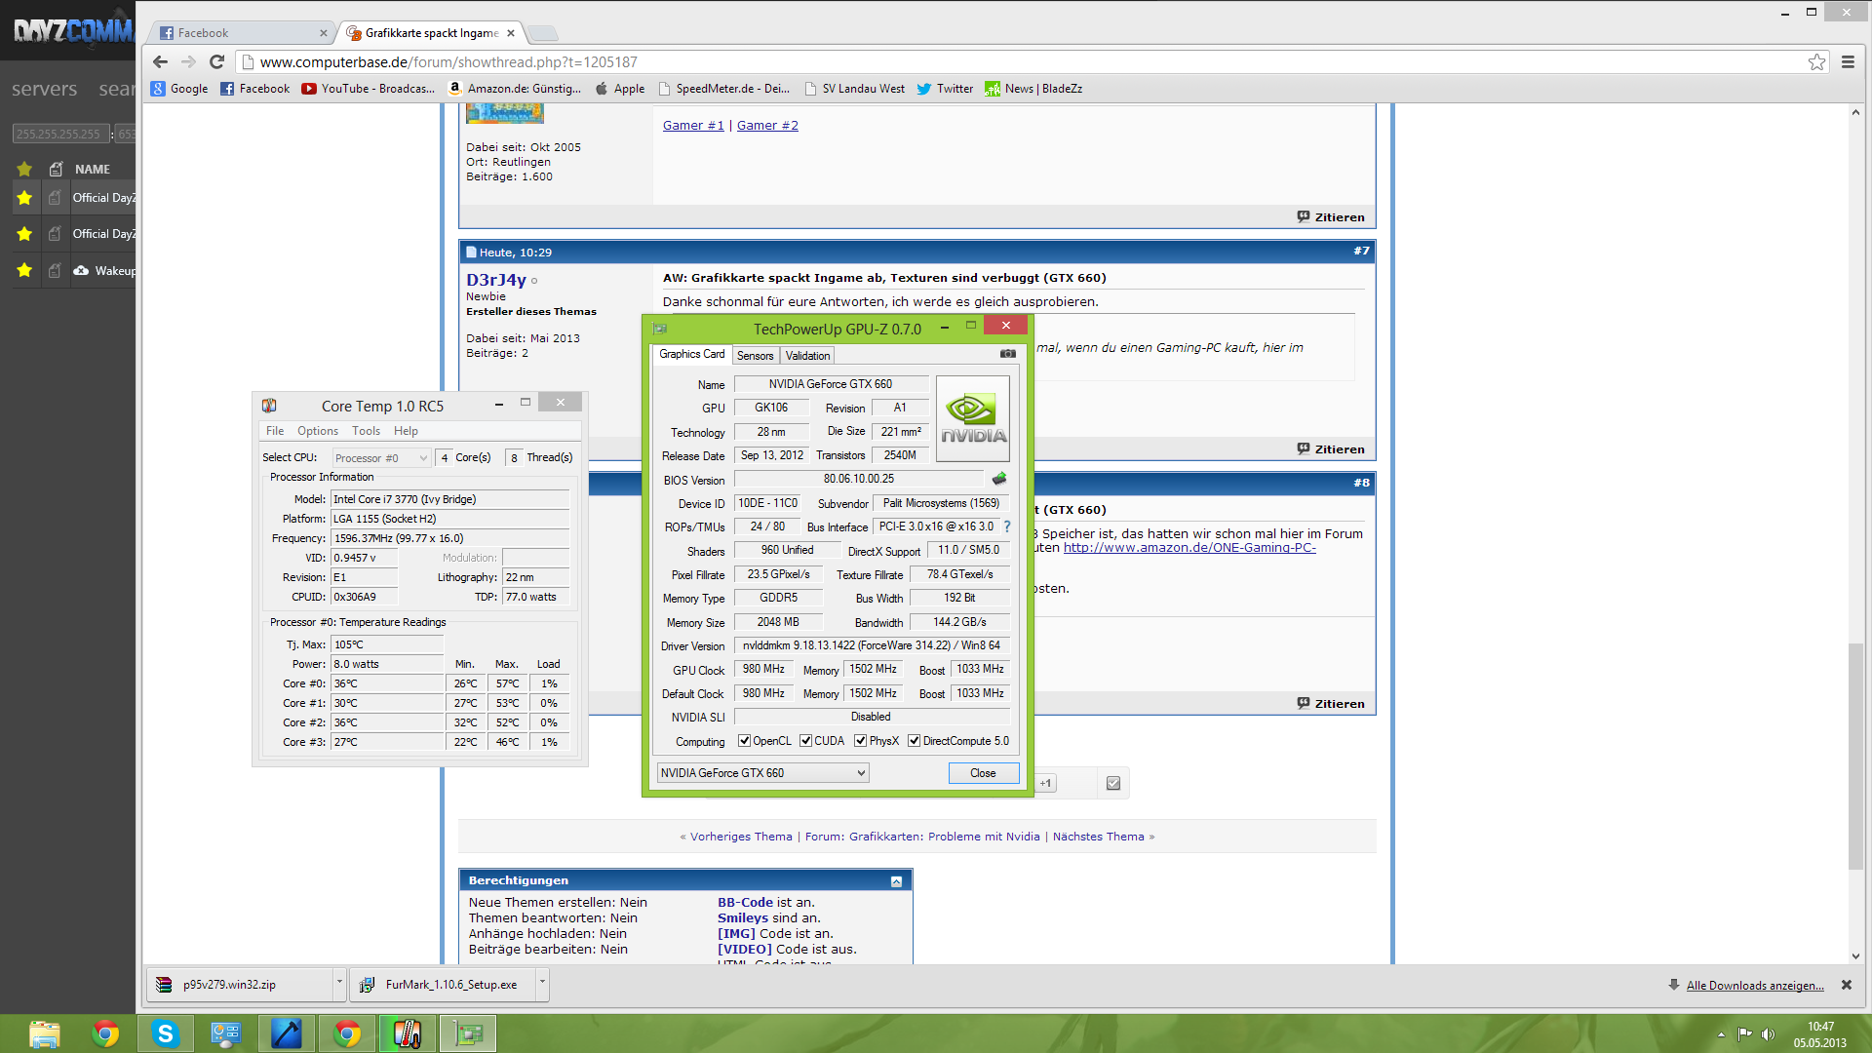Toggle the PhysX checkbox
Screen dimensions: 1872x1053
click(860, 741)
